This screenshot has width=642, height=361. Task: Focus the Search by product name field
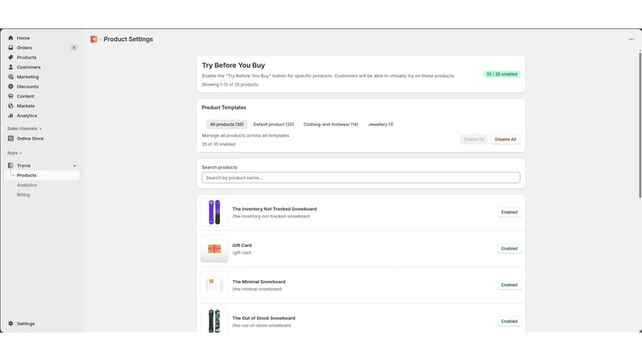click(360, 177)
